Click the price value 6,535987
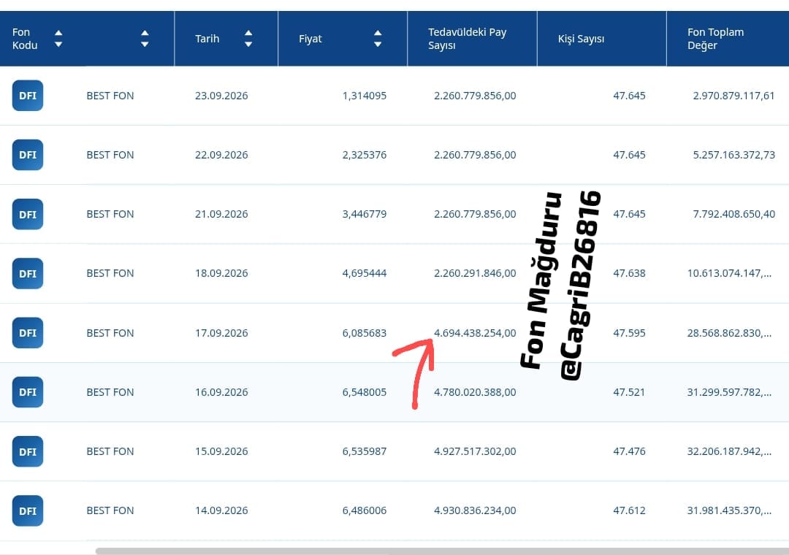Screen dimensions: 789x555 tap(365, 451)
